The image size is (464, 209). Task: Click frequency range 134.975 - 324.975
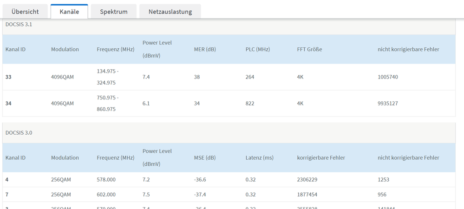point(108,77)
